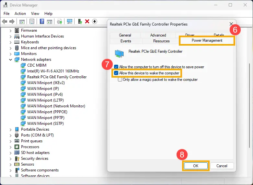The height and width of the screenshot is (185, 253).
Task: Click the Properties sheet toolbar icon
Action: coord(32,22)
